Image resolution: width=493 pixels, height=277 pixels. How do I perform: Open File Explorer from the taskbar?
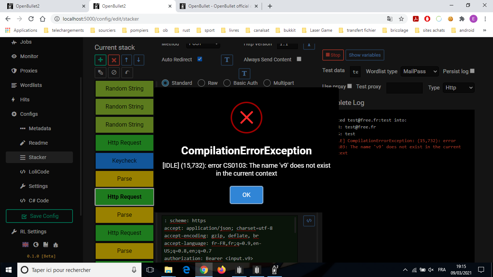[169, 270]
